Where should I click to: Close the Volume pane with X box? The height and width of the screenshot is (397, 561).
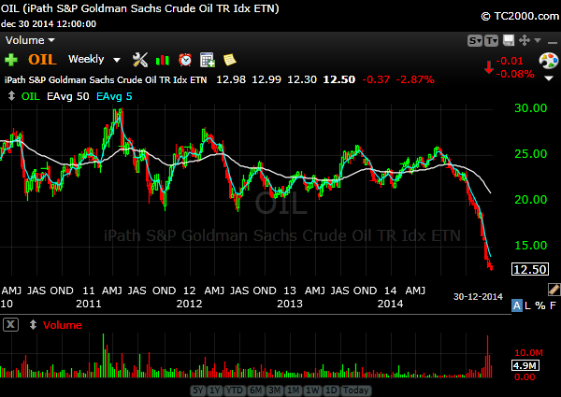[x=10, y=324]
